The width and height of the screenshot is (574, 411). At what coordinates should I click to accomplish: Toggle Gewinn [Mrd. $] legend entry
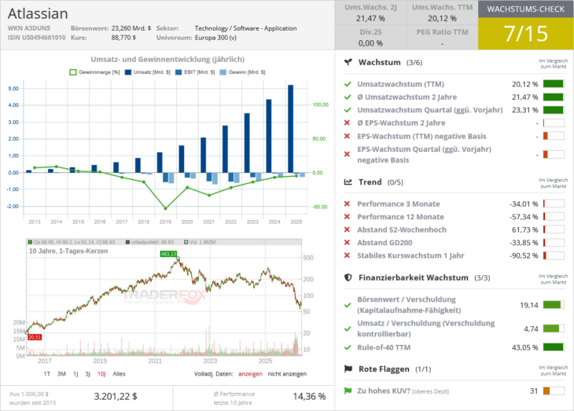pos(243,72)
